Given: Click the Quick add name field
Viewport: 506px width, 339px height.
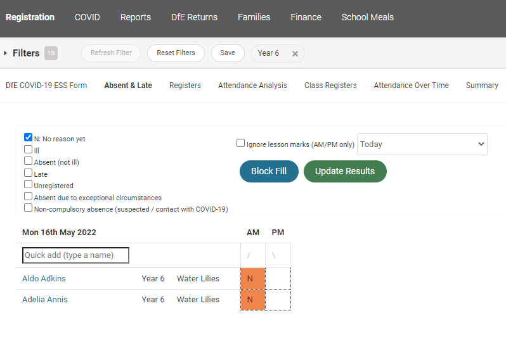Looking at the screenshot, I should pyautogui.click(x=75, y=255).
